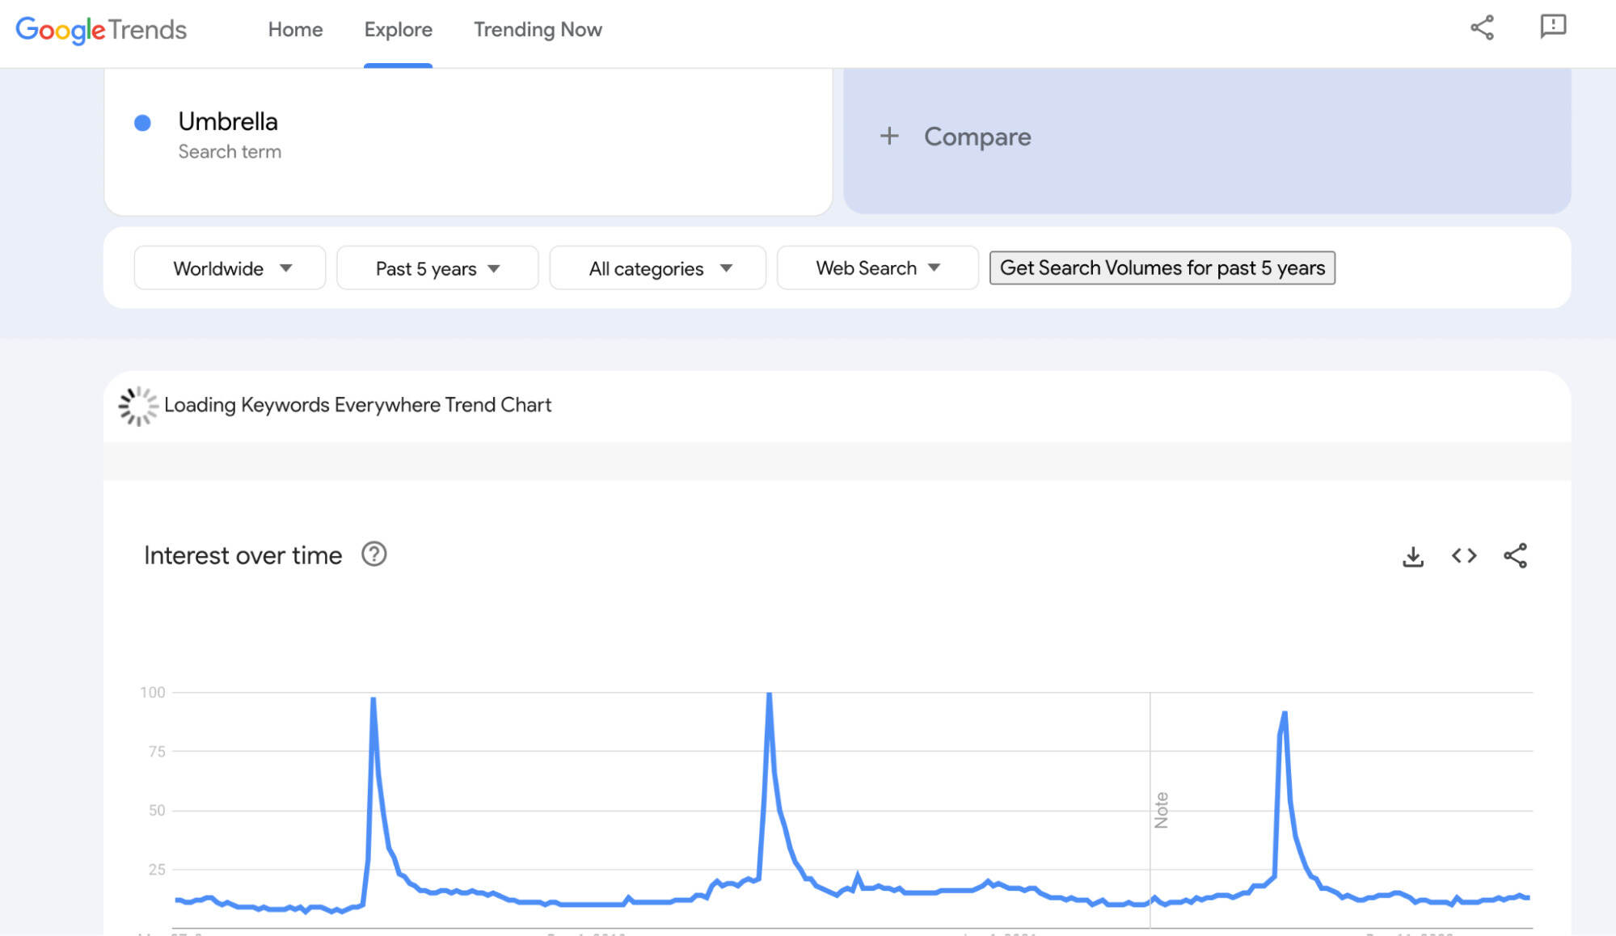Open the Worldwide location dropdown
The width and height of the screenshot is (1616, 936).
(x=230, y=268)
